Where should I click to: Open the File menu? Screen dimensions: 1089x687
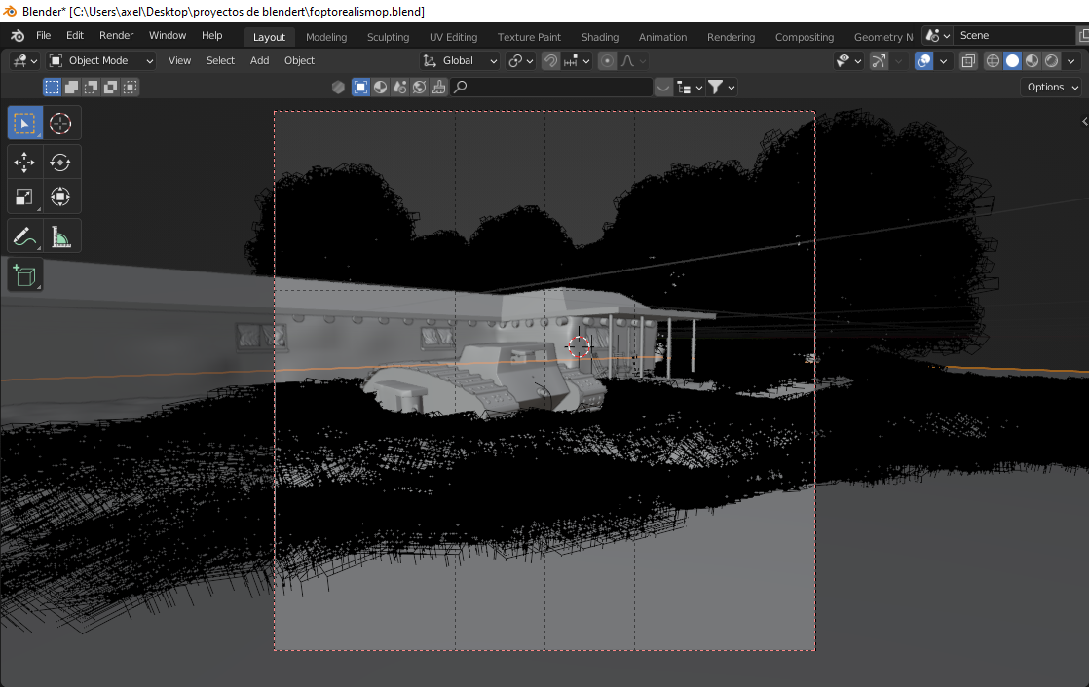(43, 35)
